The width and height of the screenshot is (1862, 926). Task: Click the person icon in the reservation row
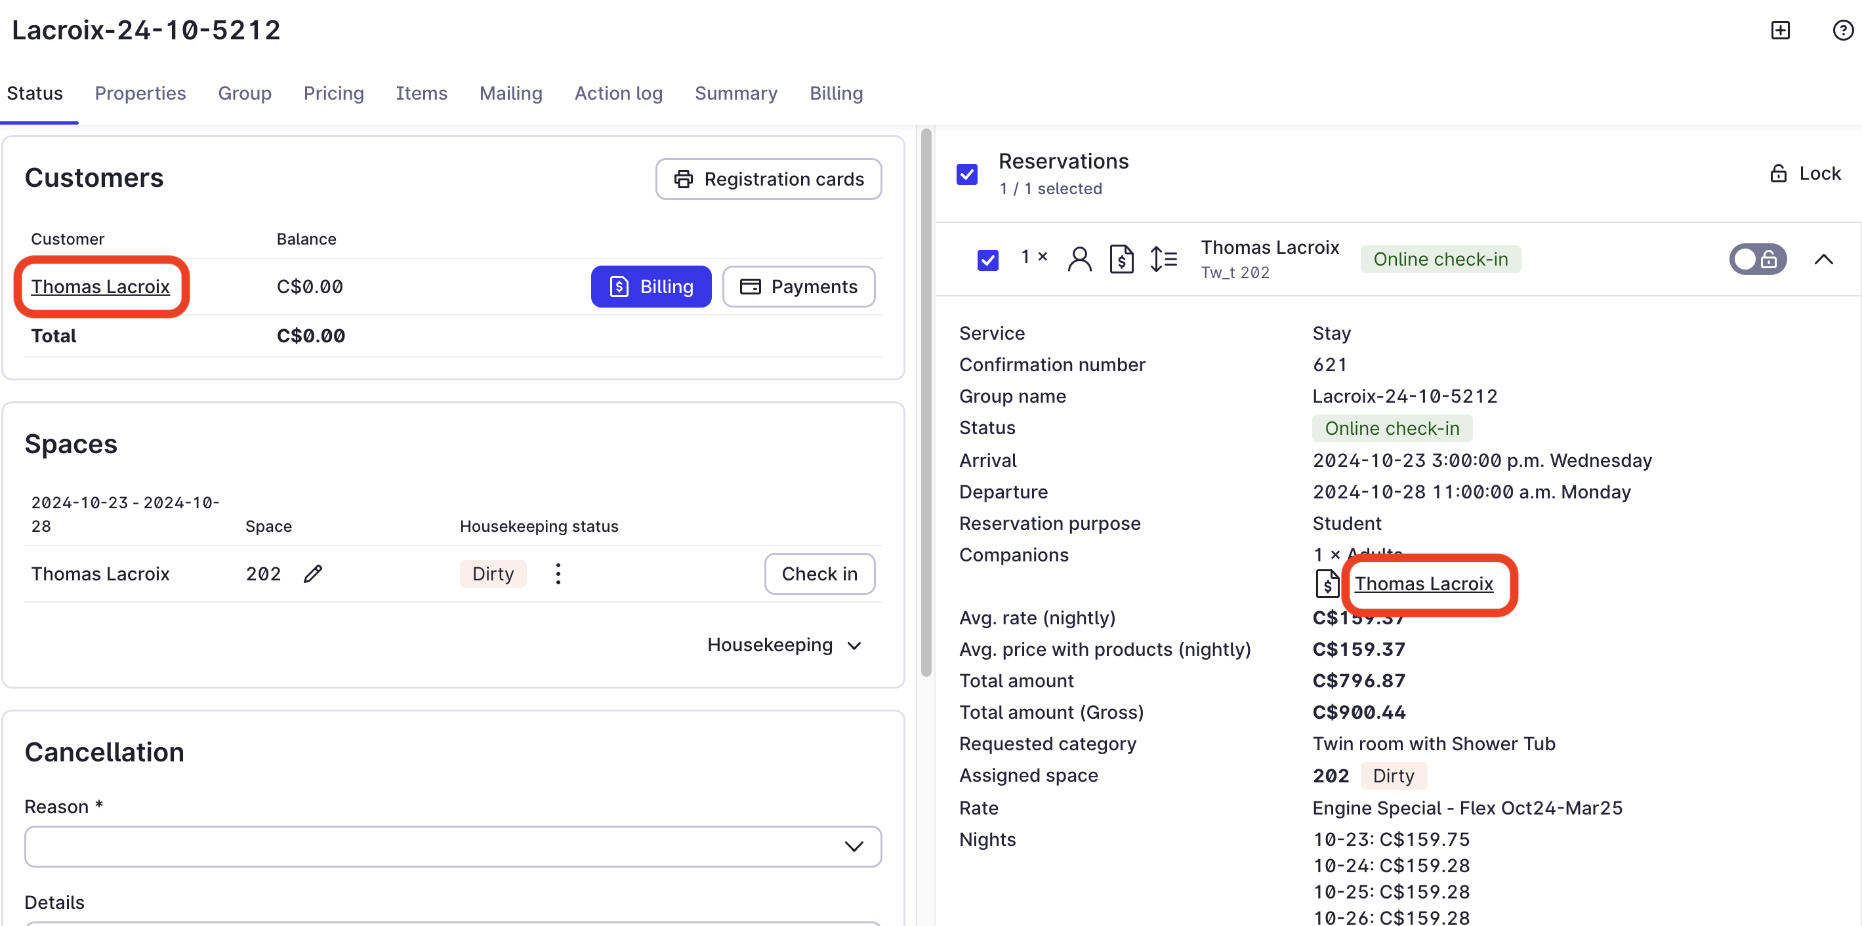pos(1079,258)
